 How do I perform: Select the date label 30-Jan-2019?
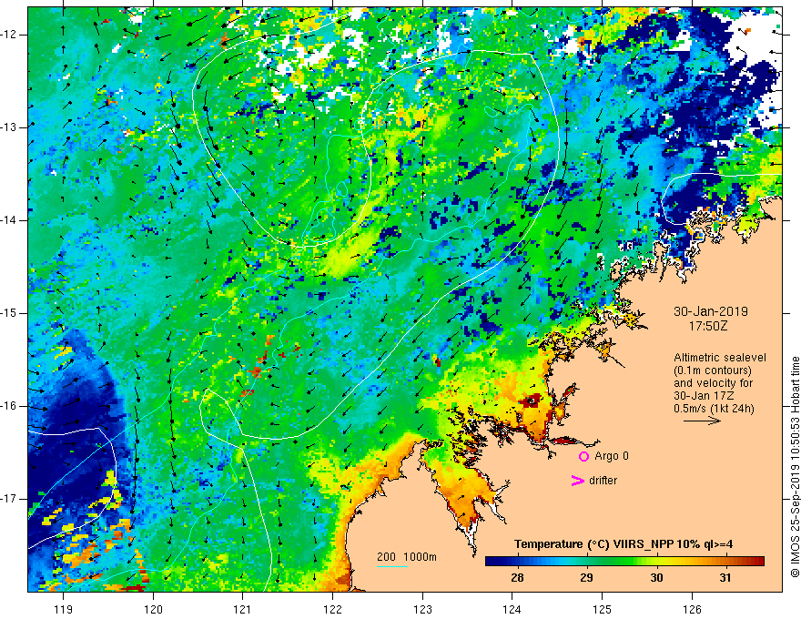click(x=711, y=311)
